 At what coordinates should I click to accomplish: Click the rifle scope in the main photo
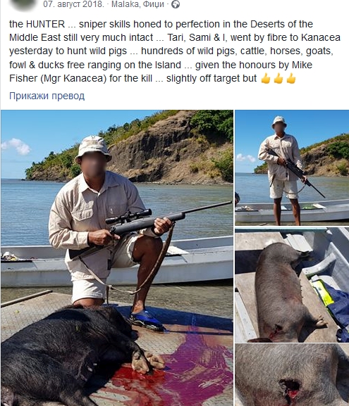(128, 217)
